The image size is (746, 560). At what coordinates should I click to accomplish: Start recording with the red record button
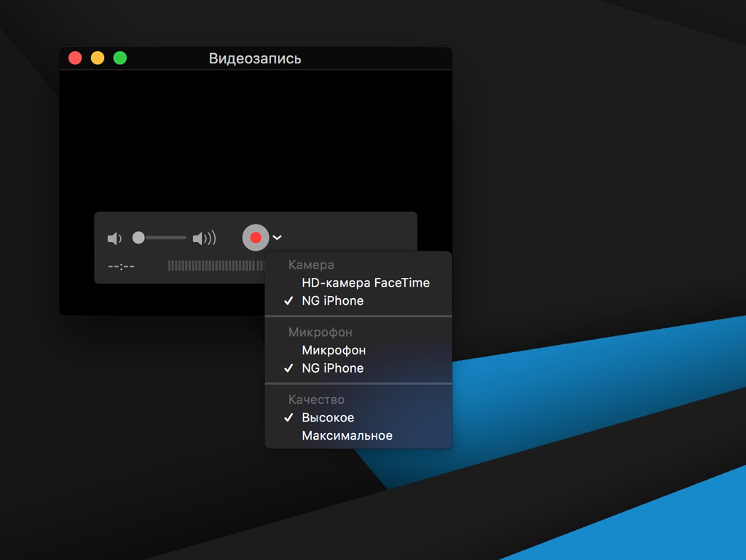pyautogui.click(x=256, y=237)
